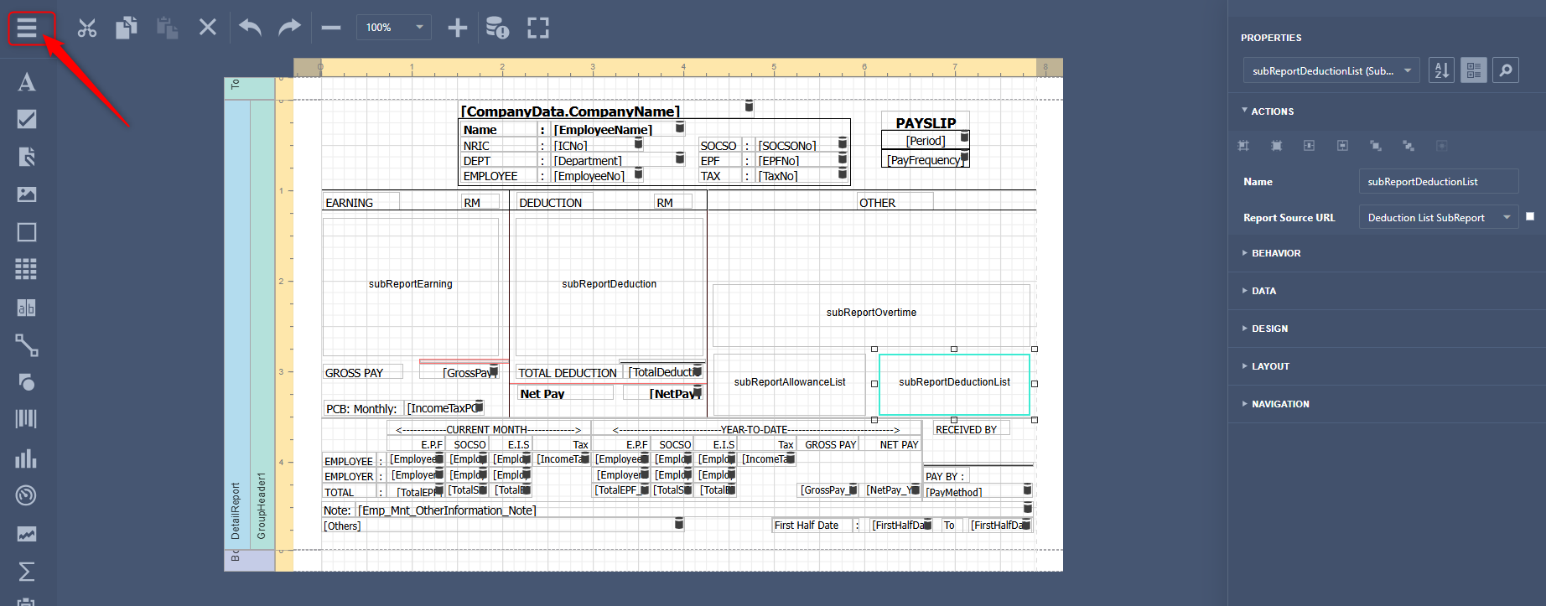This screenshot has height=606, width=1546.
Task: Toggle full screen mode
Action: (x=538, y=28)
